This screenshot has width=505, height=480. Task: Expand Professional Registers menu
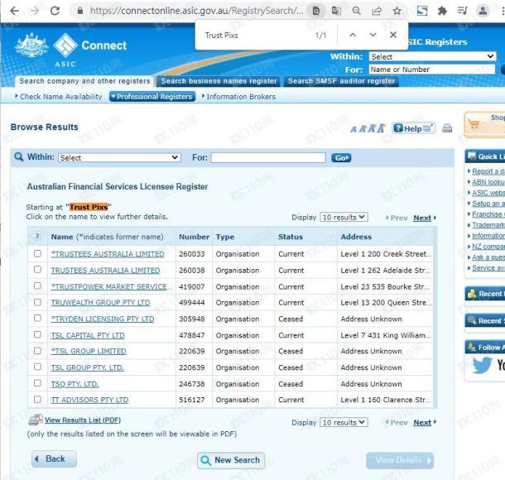click(x=152, y=97)
